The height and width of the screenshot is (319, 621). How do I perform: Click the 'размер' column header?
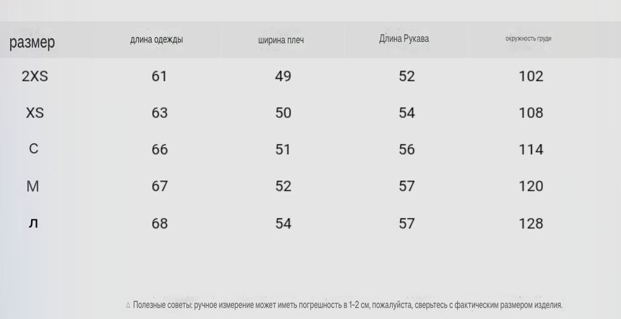pos(32,42)
